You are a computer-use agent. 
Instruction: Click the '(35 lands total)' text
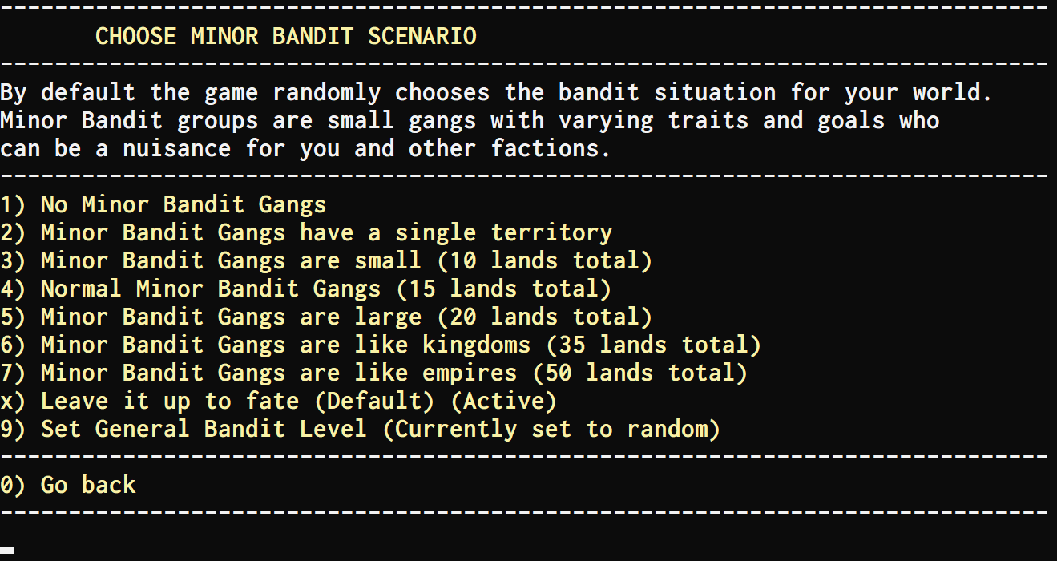(x=653, y=345)
